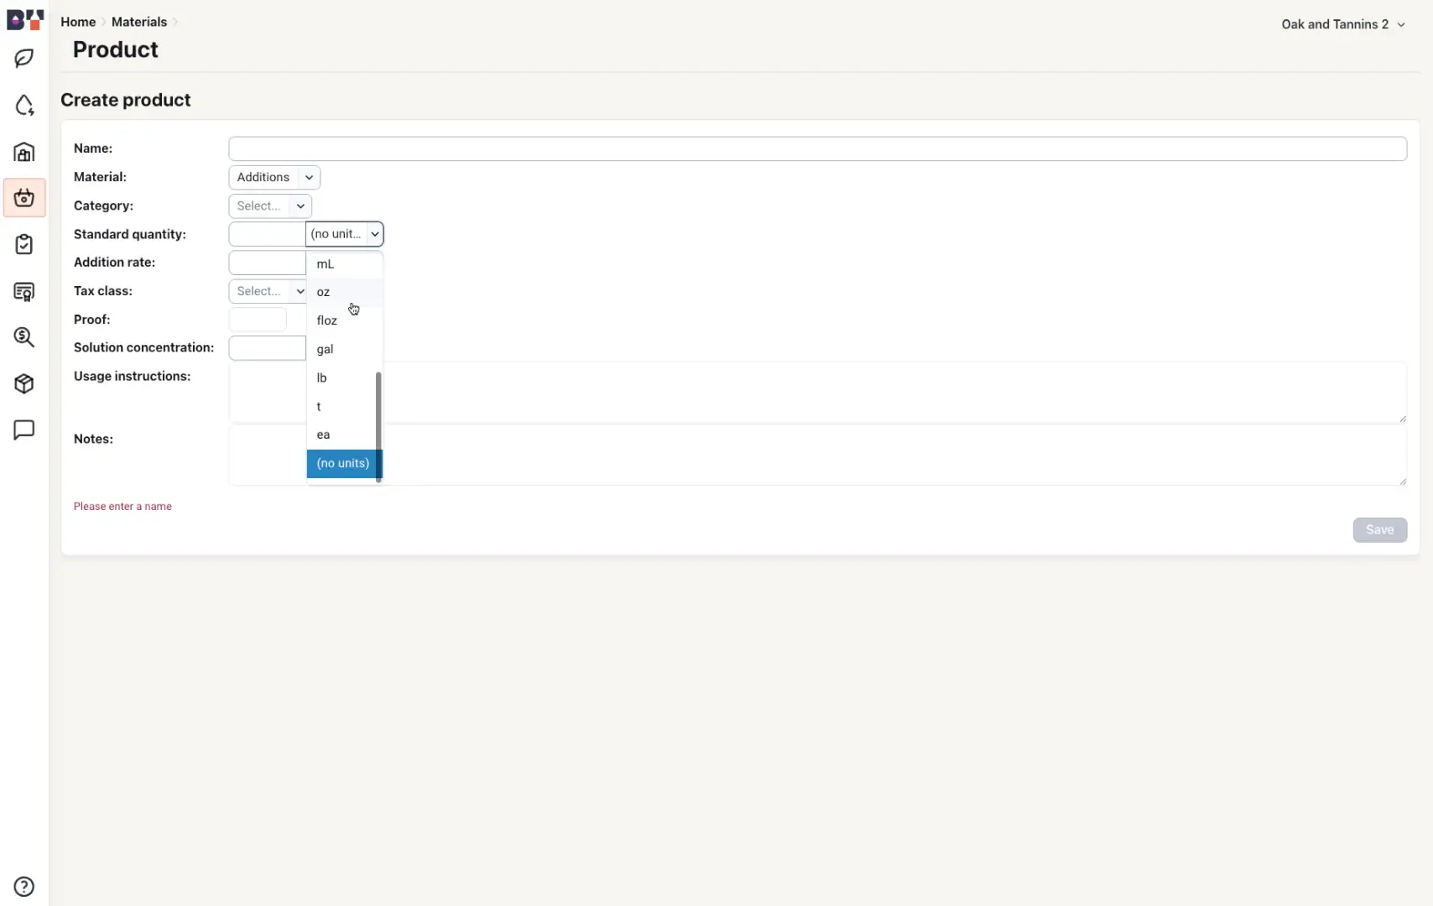Screen dimensions: 1433x906
Task: Click the Name input field
Action: click(817, 148)
